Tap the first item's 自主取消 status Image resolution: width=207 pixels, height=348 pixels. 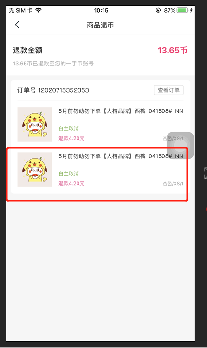69,129
